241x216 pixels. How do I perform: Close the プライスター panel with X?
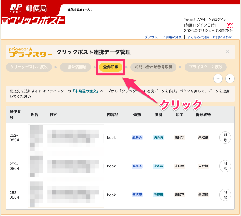tap(228, 52)
